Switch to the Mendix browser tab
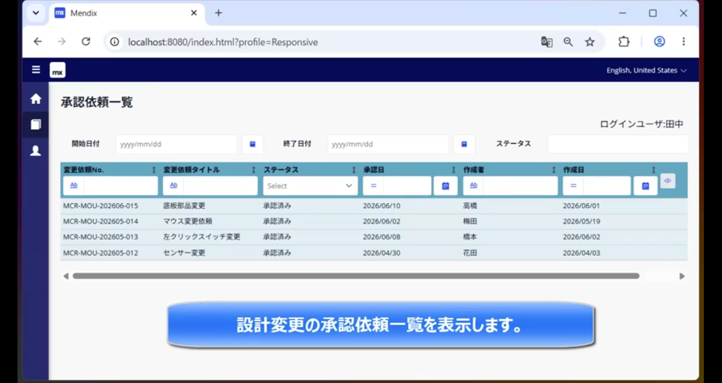This screenshot has width=722, height=383. 127,13
